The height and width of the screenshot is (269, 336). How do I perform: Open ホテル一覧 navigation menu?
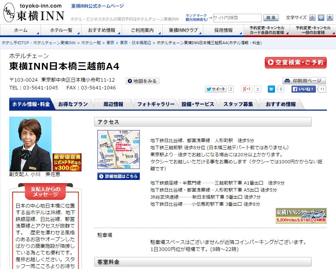point(61,30)
